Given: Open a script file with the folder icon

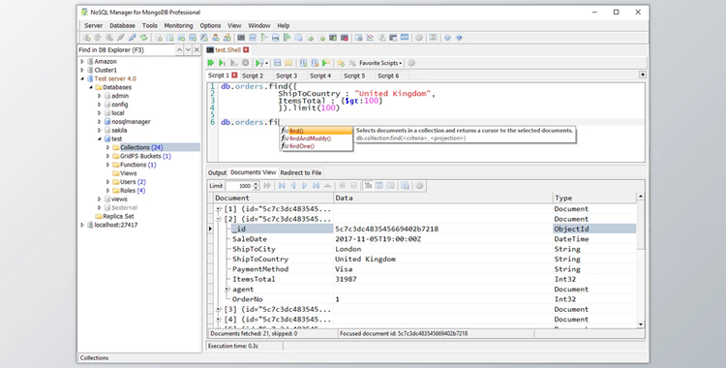Looking at the screenshot, I should (x=288, y=63).
